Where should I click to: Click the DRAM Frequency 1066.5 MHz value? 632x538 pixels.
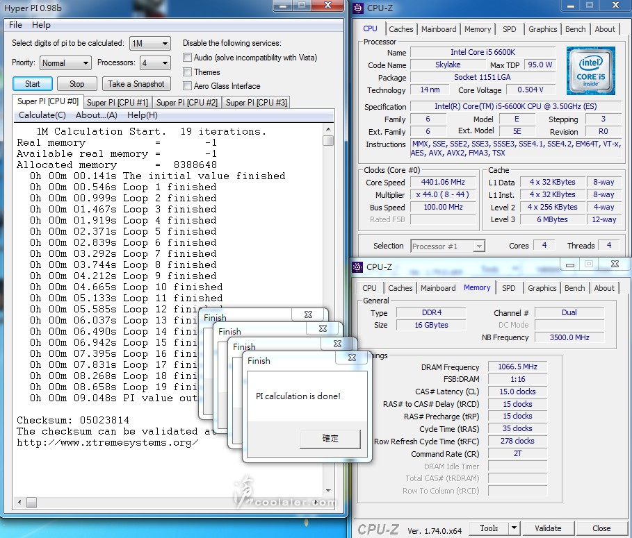coord(517,367)
